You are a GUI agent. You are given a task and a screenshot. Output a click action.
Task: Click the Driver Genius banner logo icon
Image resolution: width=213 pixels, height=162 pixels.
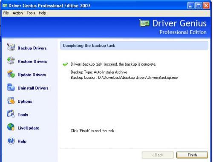pyautogui.click(x=144, y=23)
